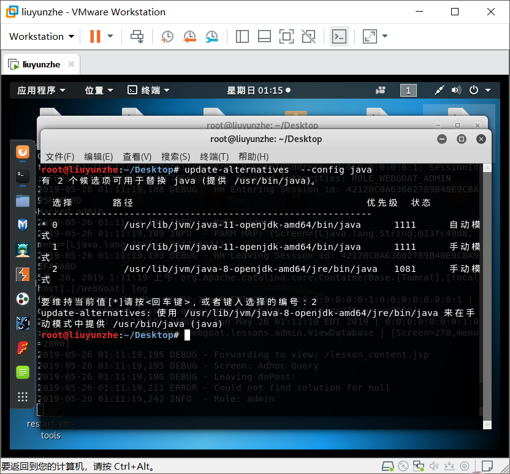Open restart-vm-tools desktop shortcut

[51, 429]
